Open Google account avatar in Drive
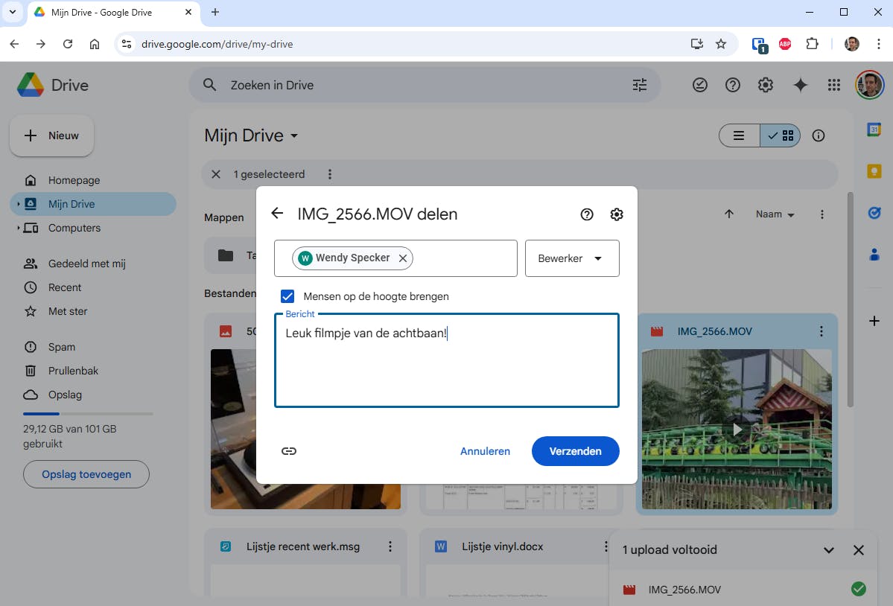The width and height of the screenshot is (893, 606). click(869, 86)
